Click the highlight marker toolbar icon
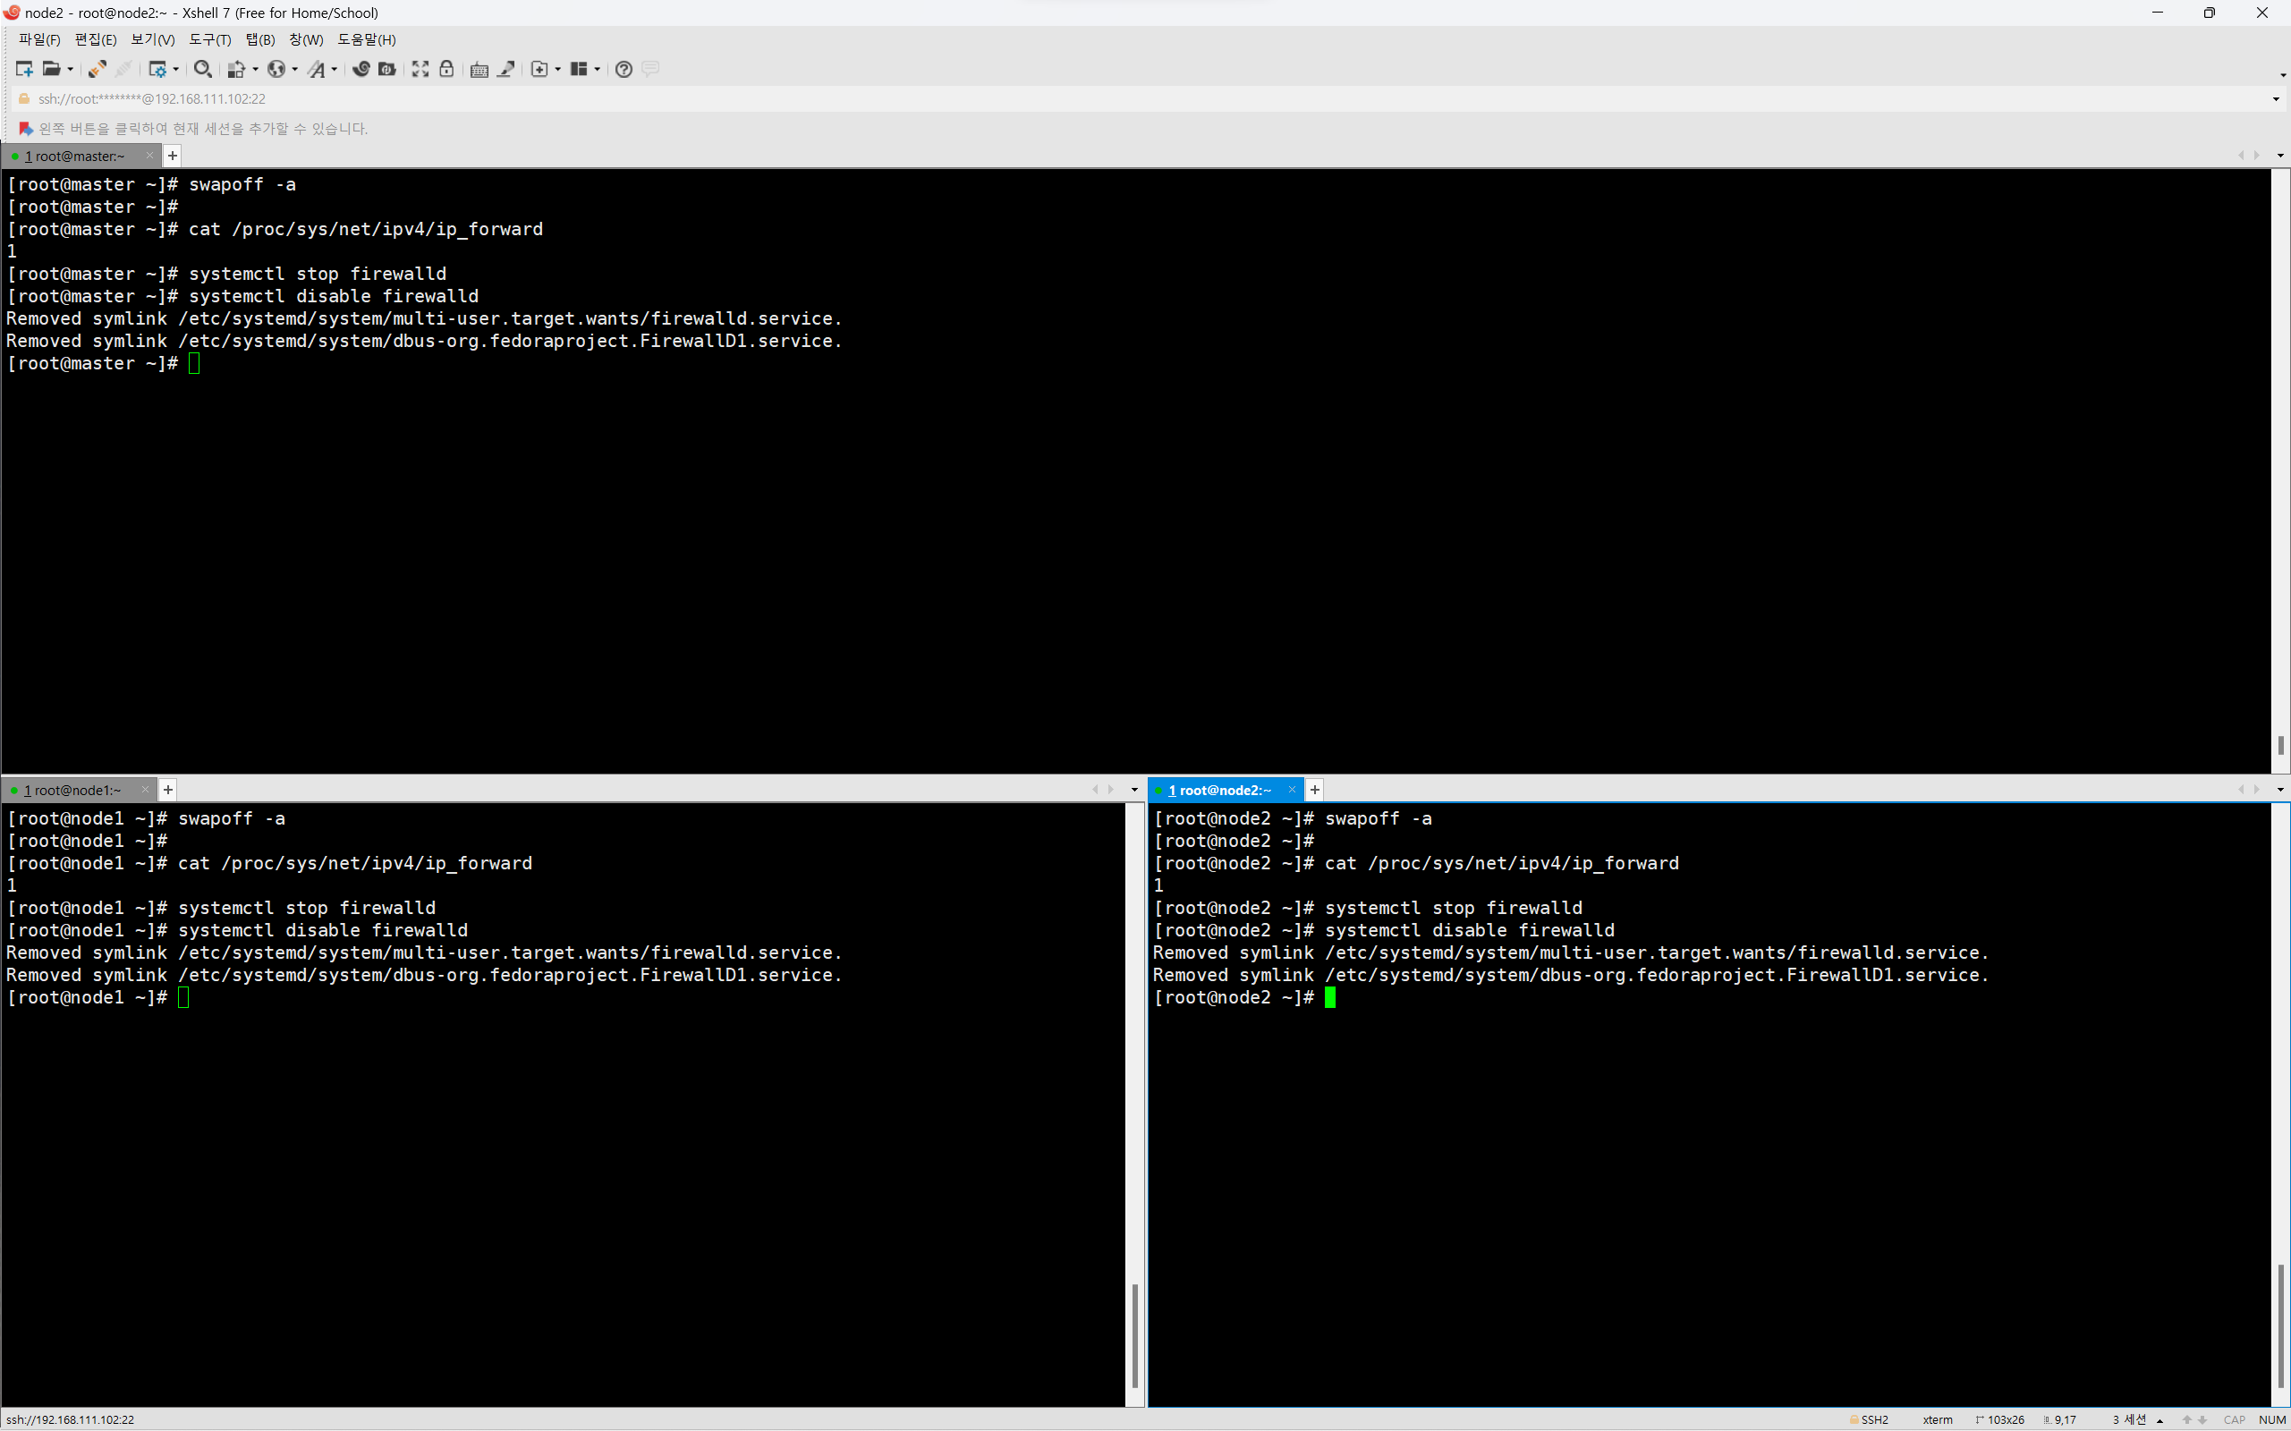The width and height of the screenshot is (2291, 1431). pyautogui.click(x=506, y=69)
